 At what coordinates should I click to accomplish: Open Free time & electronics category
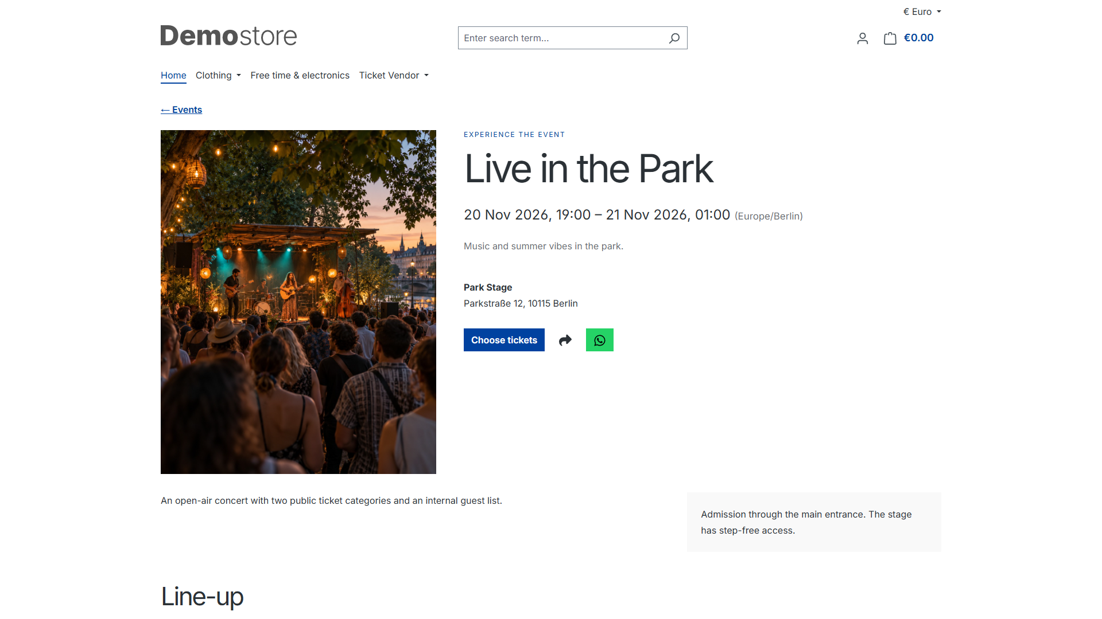point(300,75)
